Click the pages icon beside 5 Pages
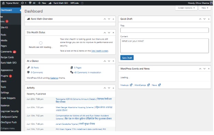 click(72, 67)
